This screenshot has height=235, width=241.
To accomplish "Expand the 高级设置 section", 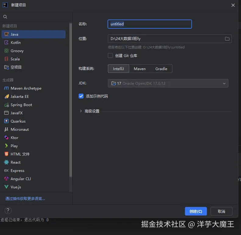I will 81,111.
